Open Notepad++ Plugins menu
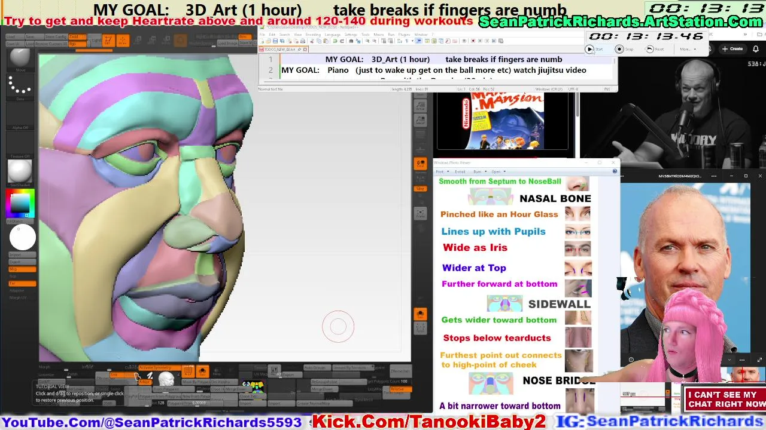The image size is (766, 430). (x=404, y=35)
